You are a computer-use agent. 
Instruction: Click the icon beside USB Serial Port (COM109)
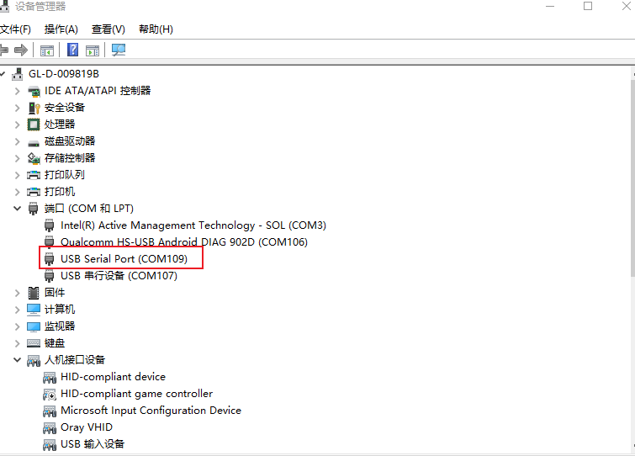[x=50, y=259]
